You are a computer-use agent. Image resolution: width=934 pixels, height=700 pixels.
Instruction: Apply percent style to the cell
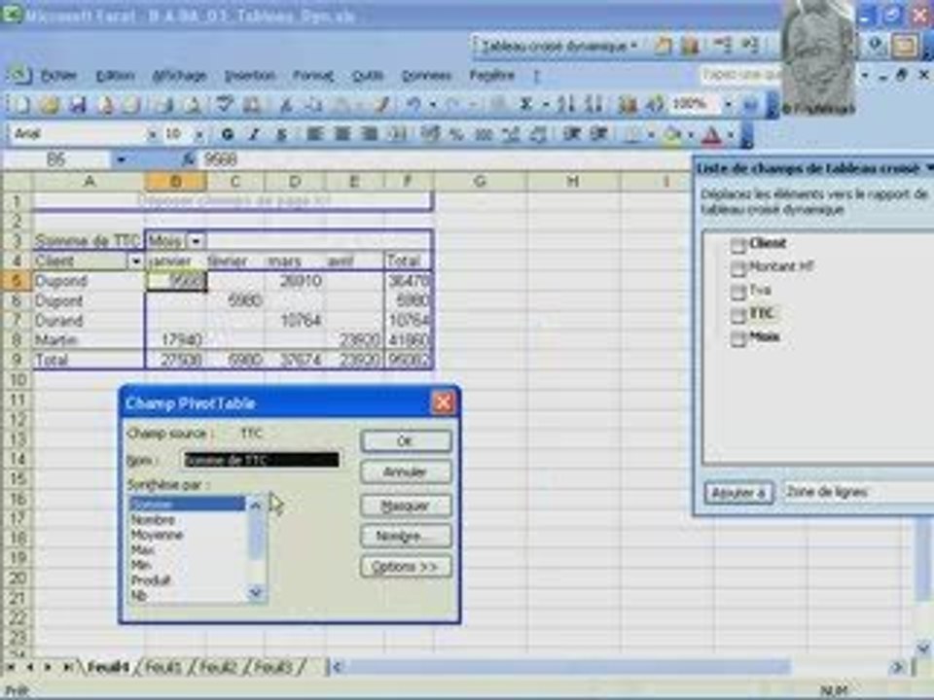pyautogui.click(x=456, y=134)
